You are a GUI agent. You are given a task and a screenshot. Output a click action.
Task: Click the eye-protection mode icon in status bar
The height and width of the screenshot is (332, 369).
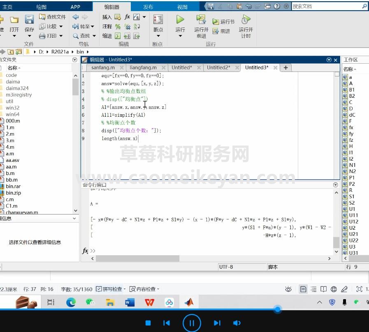point(288,289)
